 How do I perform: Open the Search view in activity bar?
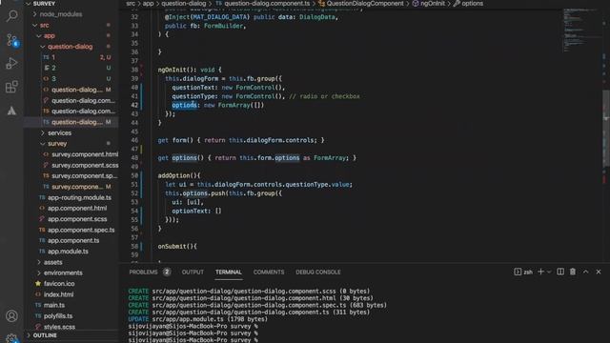(11, 16)
